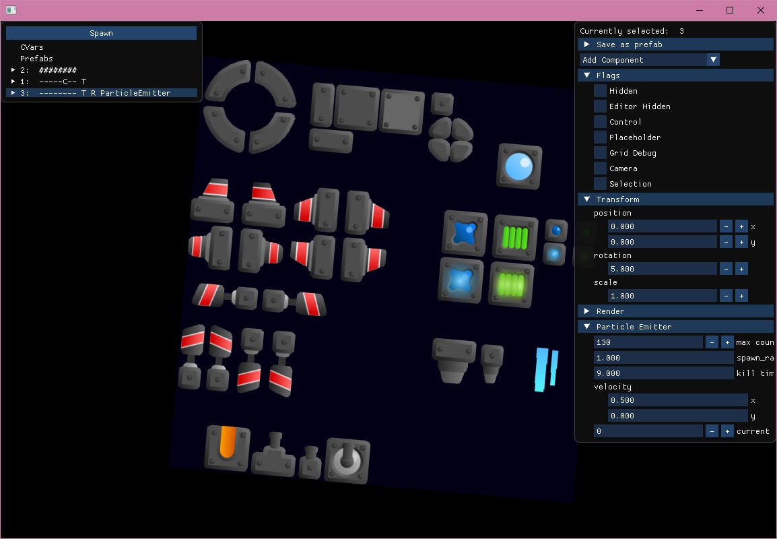
Task: Increase rotation with plus button
Action: coord(741,269)
